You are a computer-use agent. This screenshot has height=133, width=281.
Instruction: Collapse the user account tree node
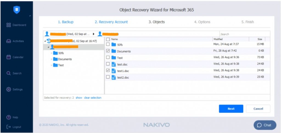coord(49,47)
